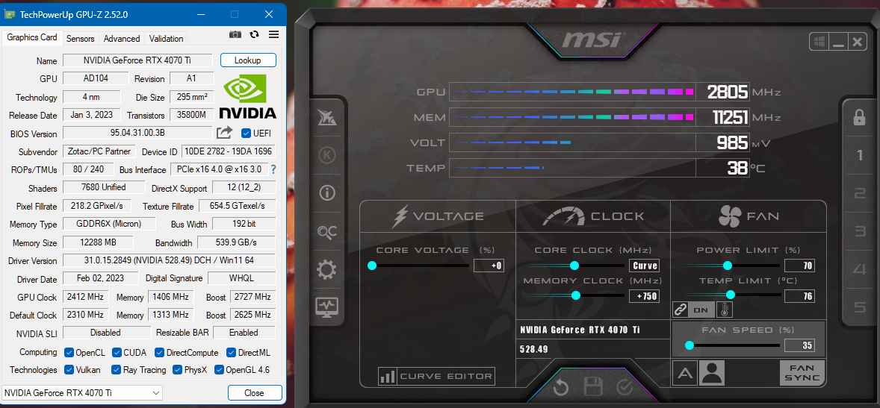Adjust the Memory Clock slider handle
The image size is (880, 408).
coord(575,295)
